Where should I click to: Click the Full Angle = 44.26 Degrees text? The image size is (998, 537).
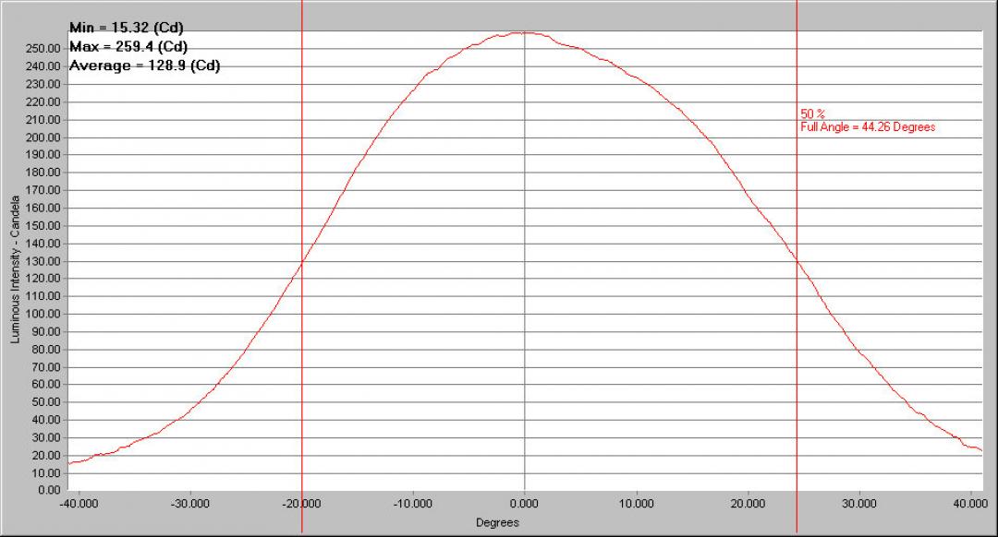coord(868,127)
